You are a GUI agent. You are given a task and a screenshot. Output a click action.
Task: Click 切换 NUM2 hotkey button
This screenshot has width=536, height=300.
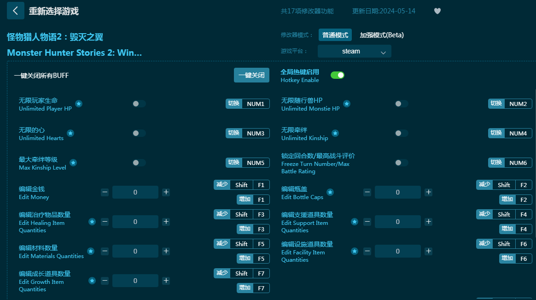click(510, 104)
